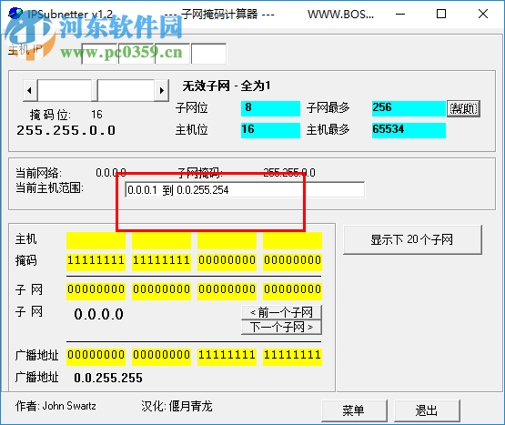The height and width of the screenshot is (425, 505).
Task: Close the IPSubnetter window
Action: (x=483, y=14)
